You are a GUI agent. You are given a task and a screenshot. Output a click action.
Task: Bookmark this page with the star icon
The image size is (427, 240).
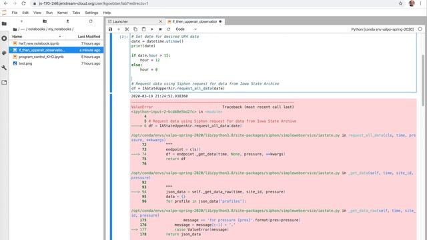click(400, 3)
